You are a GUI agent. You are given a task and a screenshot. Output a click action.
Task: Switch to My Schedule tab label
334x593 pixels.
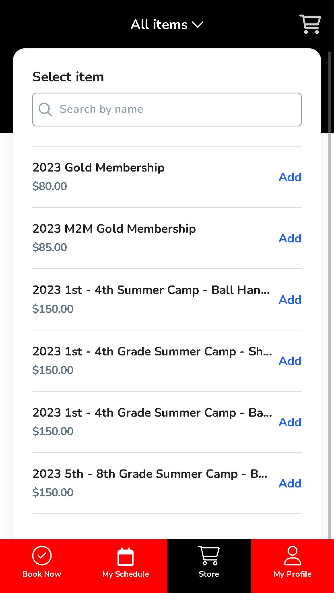click(126, 574)
